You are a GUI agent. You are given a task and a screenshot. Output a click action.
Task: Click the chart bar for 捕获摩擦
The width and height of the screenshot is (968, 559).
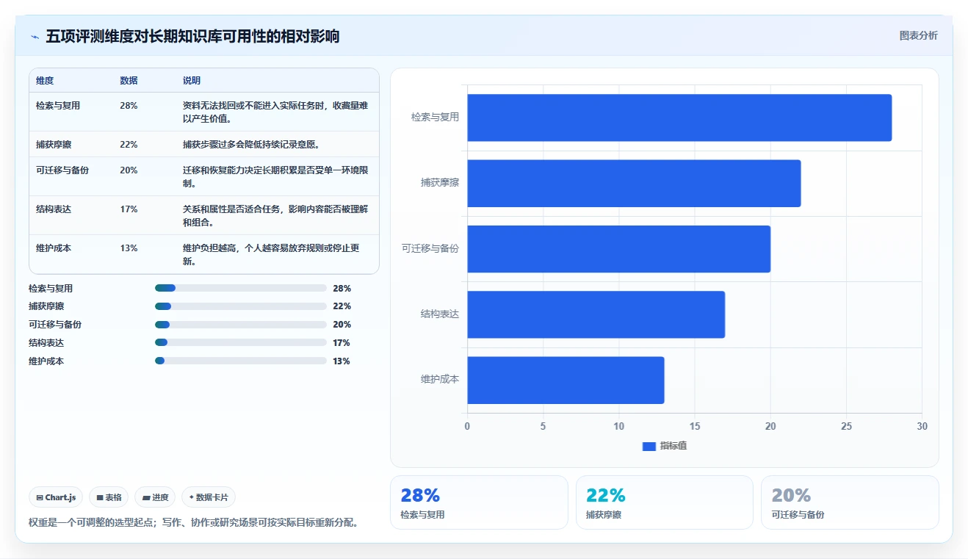pyautogui.click(x=634, y=184)
